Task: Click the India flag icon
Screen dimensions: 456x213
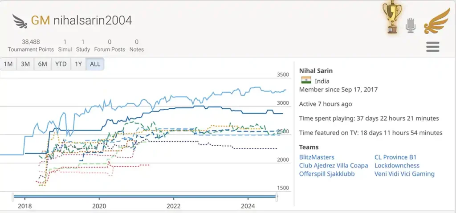Action: point(306,81)
